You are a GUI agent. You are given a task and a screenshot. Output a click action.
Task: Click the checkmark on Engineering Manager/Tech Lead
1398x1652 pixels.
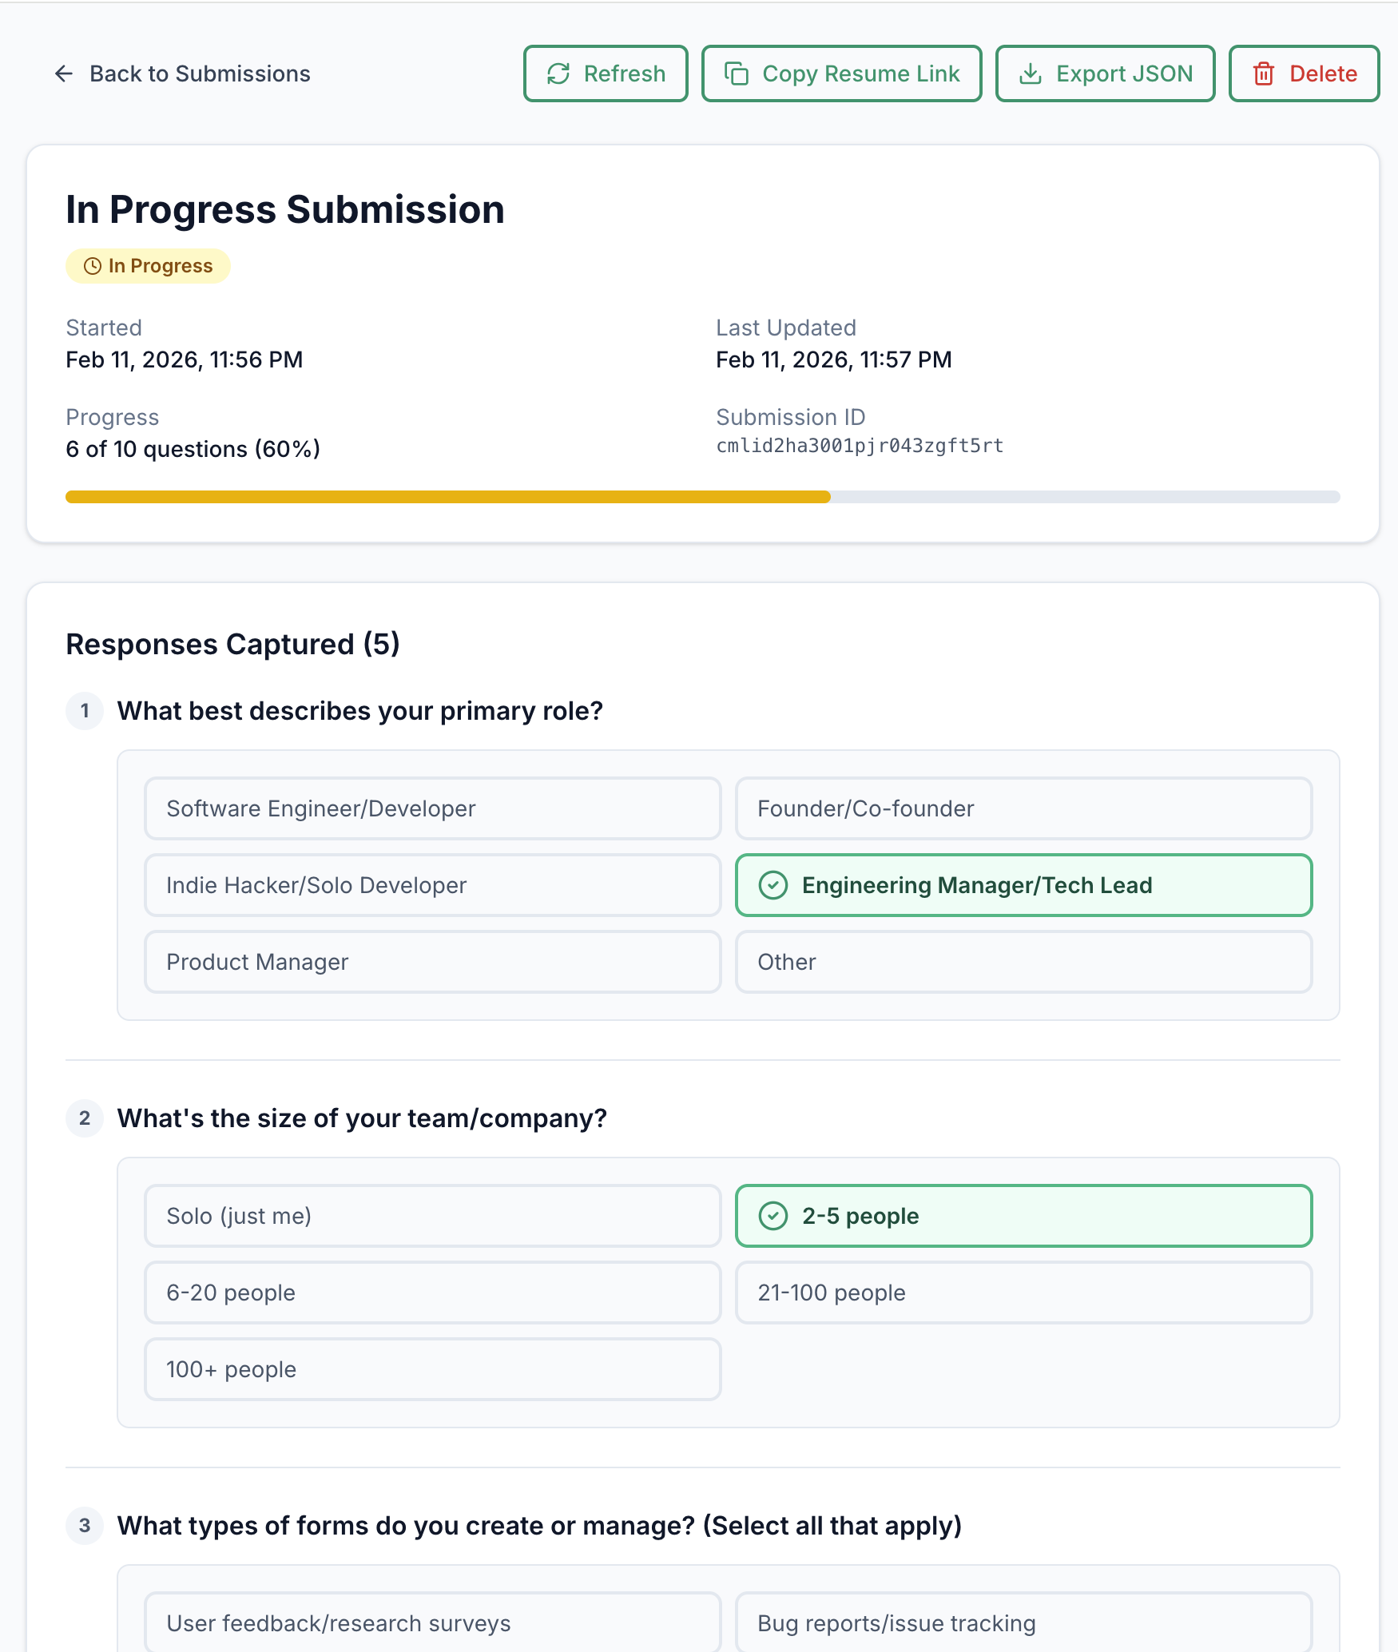[772, 885]
